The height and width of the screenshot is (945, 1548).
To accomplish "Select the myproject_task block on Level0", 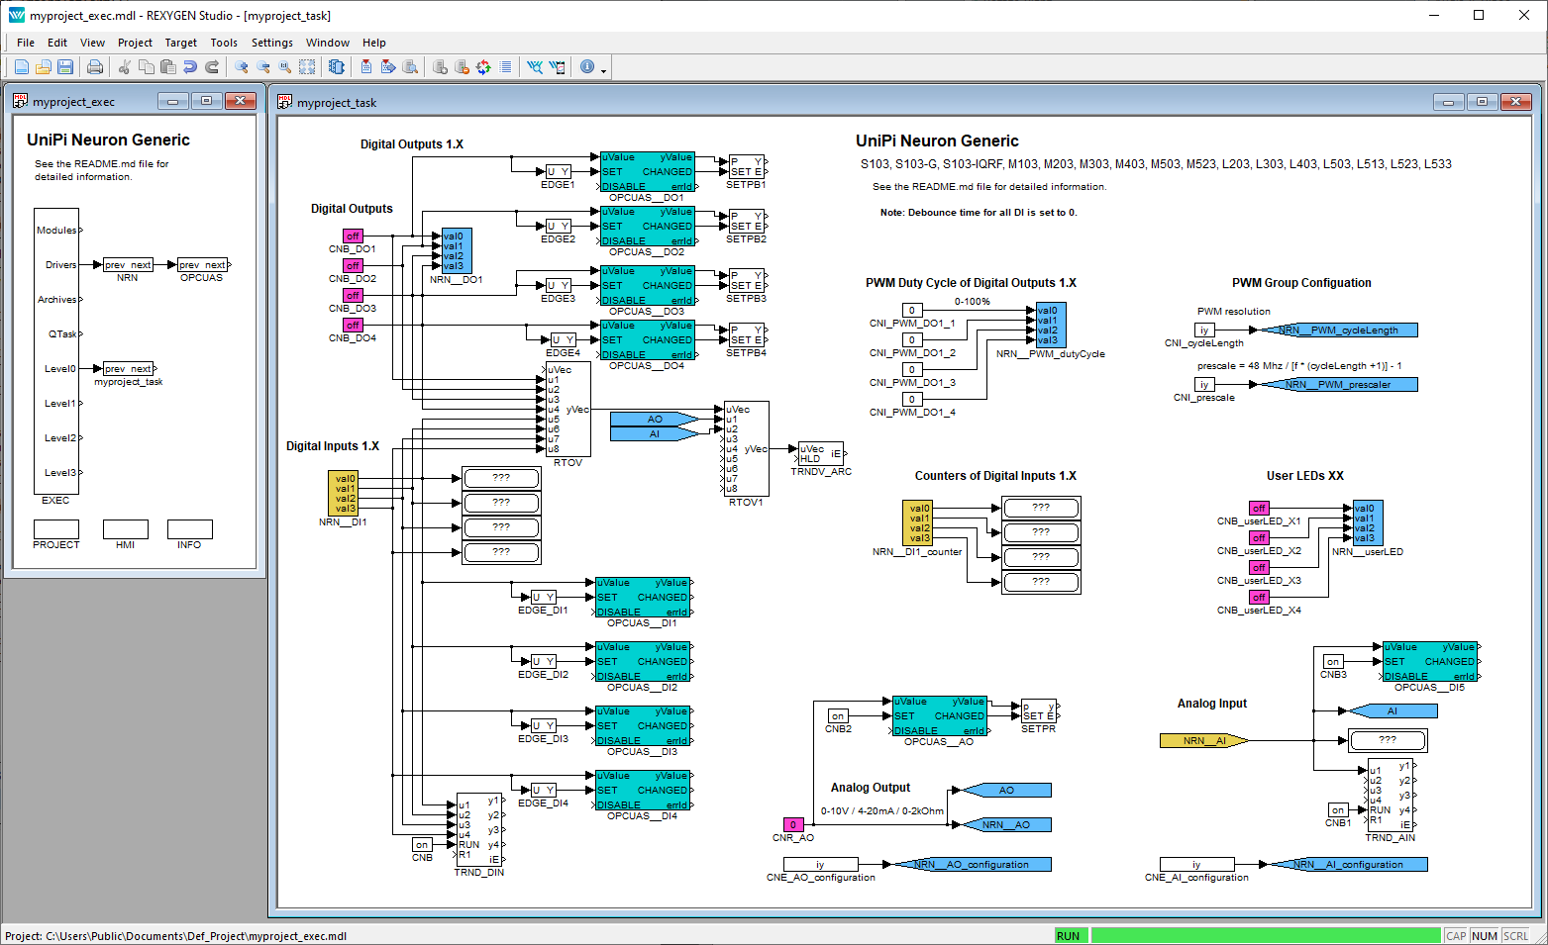I will point(128,368).
